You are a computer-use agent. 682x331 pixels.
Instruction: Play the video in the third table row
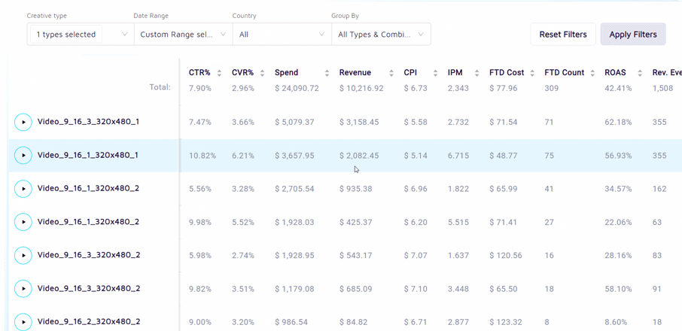23,189
